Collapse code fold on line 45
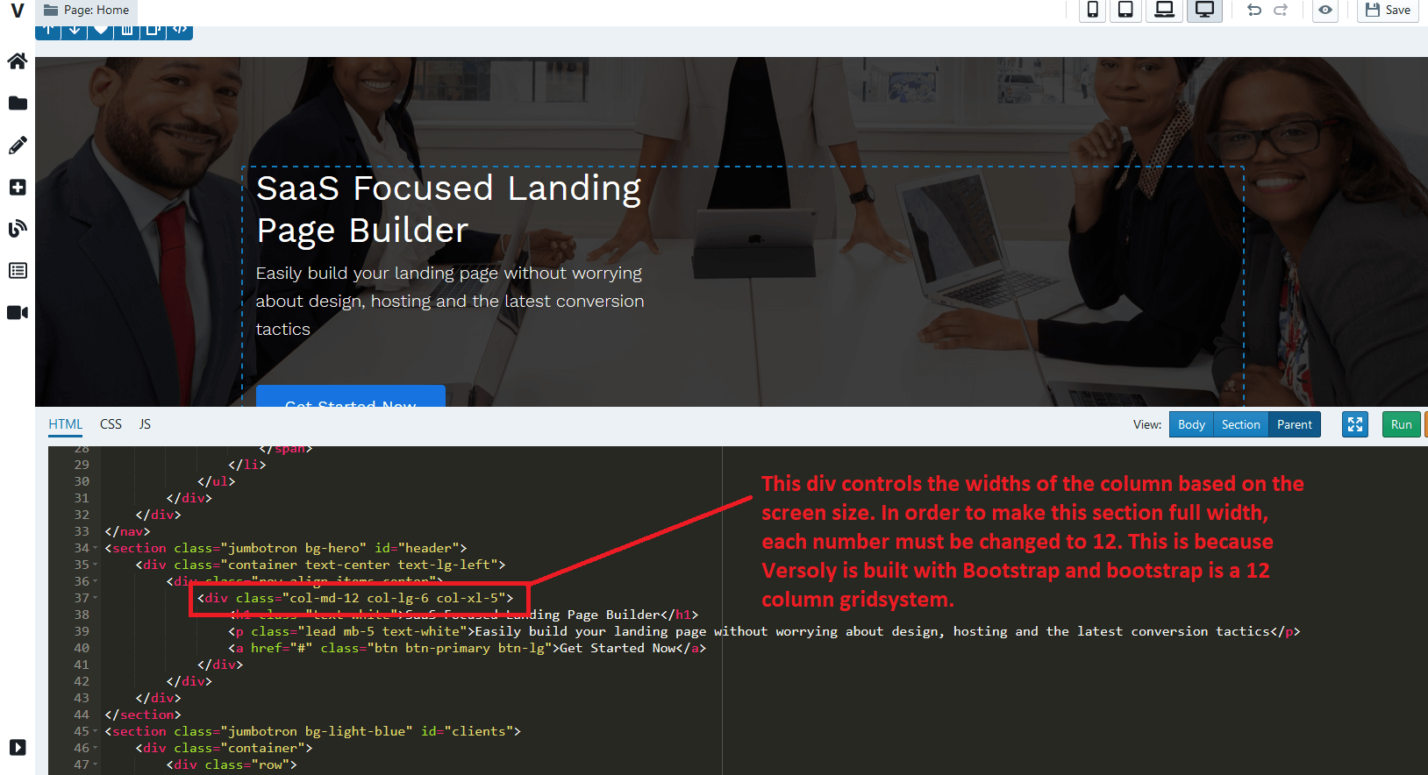The height and width of the screenshot is (775, 1428). pyautogui.click(x=95, y=732)
